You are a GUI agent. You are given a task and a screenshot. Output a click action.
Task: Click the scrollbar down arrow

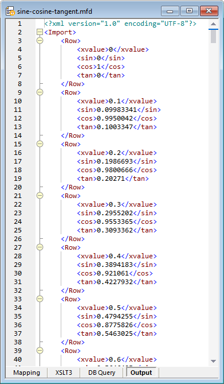[x=213, y=361]
